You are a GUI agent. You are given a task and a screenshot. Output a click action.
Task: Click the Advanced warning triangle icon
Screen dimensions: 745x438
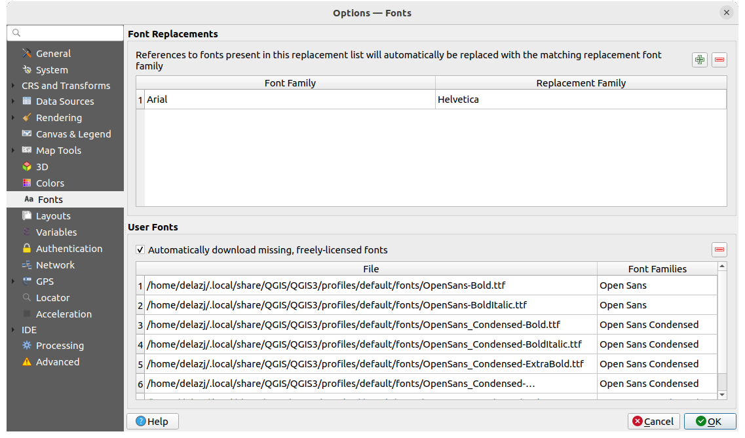(27, 362)
